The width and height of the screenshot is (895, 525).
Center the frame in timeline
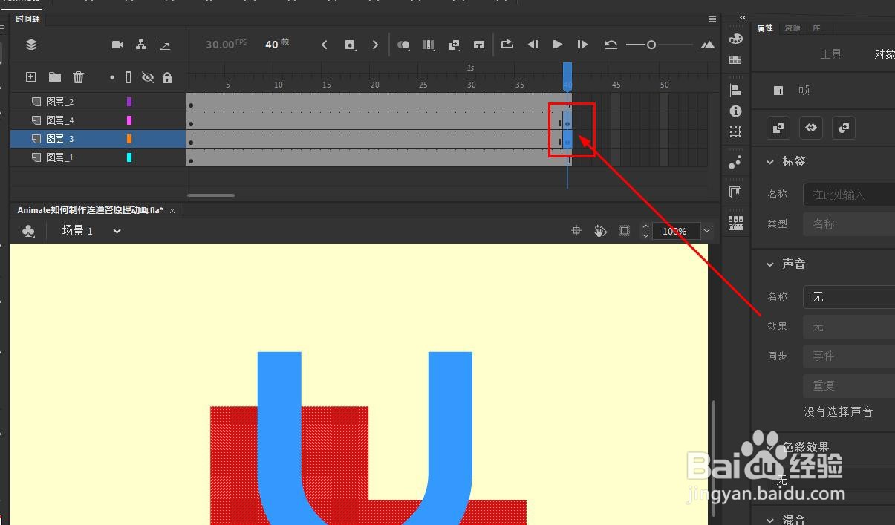click(x=479, y=45)
